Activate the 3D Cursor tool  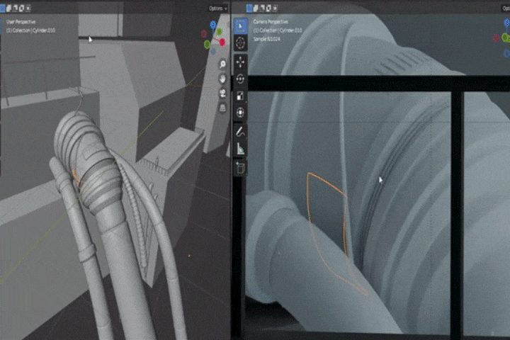coord(240,42)
